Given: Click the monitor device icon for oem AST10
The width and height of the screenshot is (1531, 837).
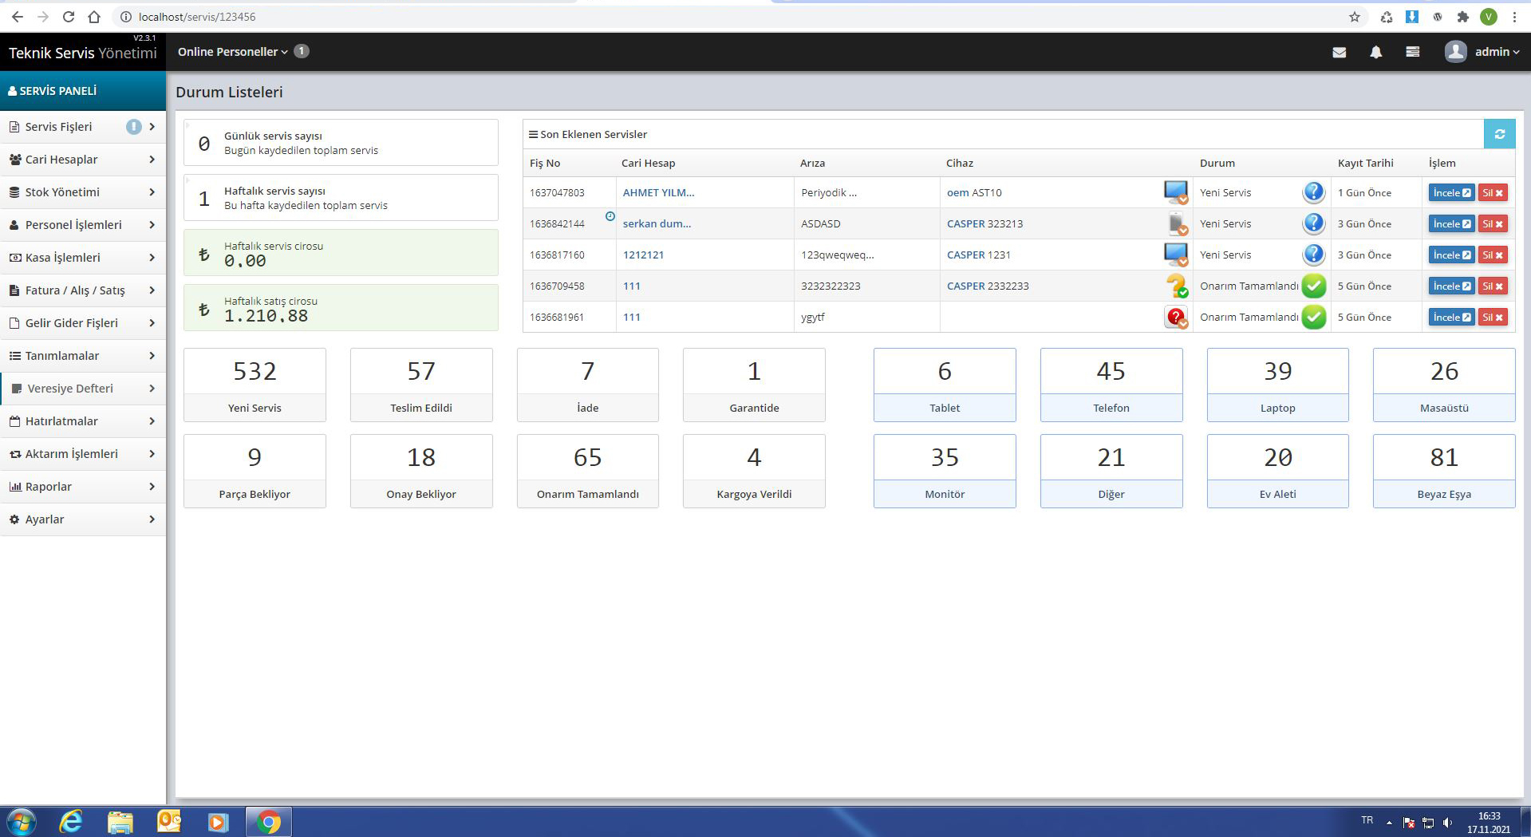Looking at the screenshot, I should click(x=1175, y=192).
